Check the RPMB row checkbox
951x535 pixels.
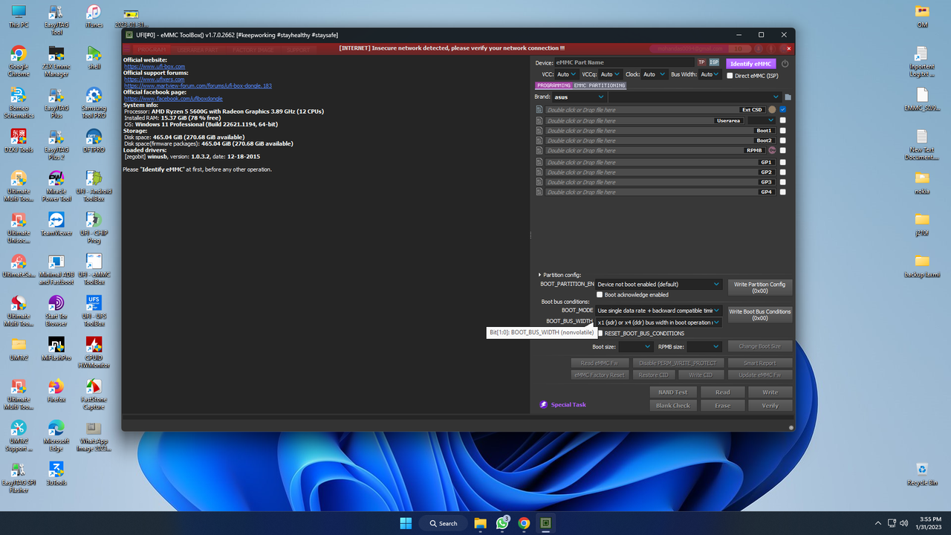[783, 150]
